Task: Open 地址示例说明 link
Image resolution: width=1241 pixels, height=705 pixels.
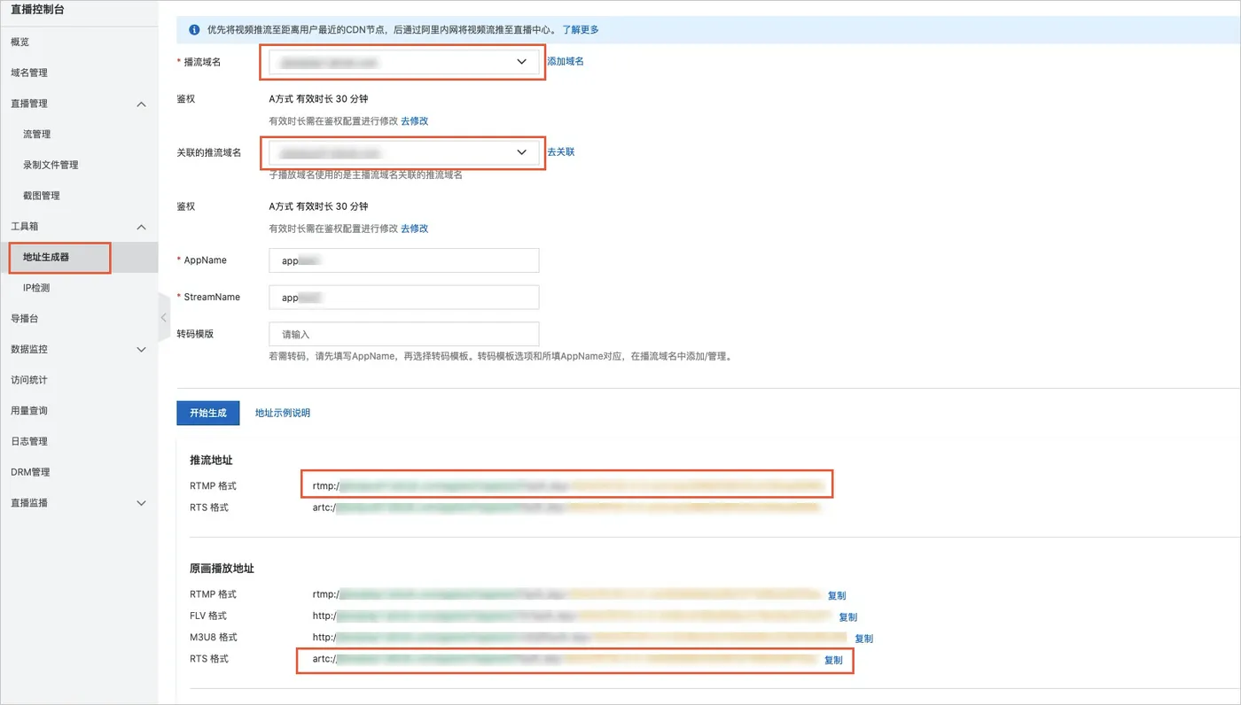Action: (x=283, y=413)
